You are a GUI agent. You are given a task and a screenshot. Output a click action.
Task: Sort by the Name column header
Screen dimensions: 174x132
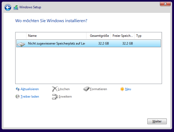[56, 36]
